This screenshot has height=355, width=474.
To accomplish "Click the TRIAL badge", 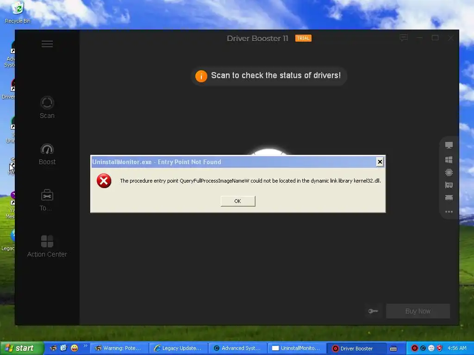I will click(303, 38).
